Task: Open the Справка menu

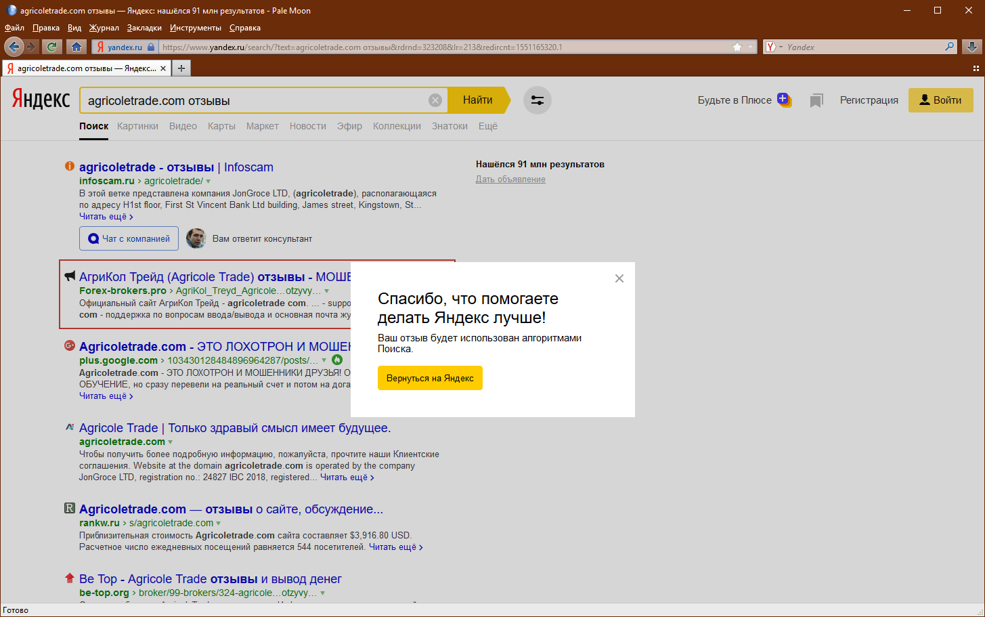Action: tap(245, 28)
